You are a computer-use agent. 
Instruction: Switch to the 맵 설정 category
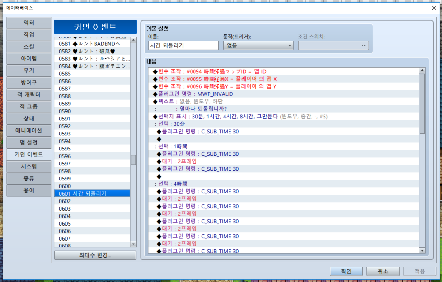29,142
